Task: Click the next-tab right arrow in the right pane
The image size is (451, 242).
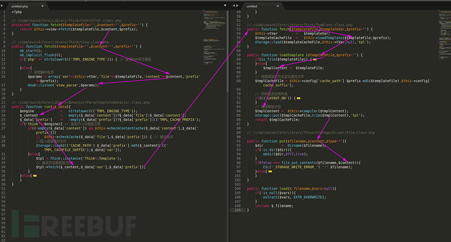Action: click(237, 5)
